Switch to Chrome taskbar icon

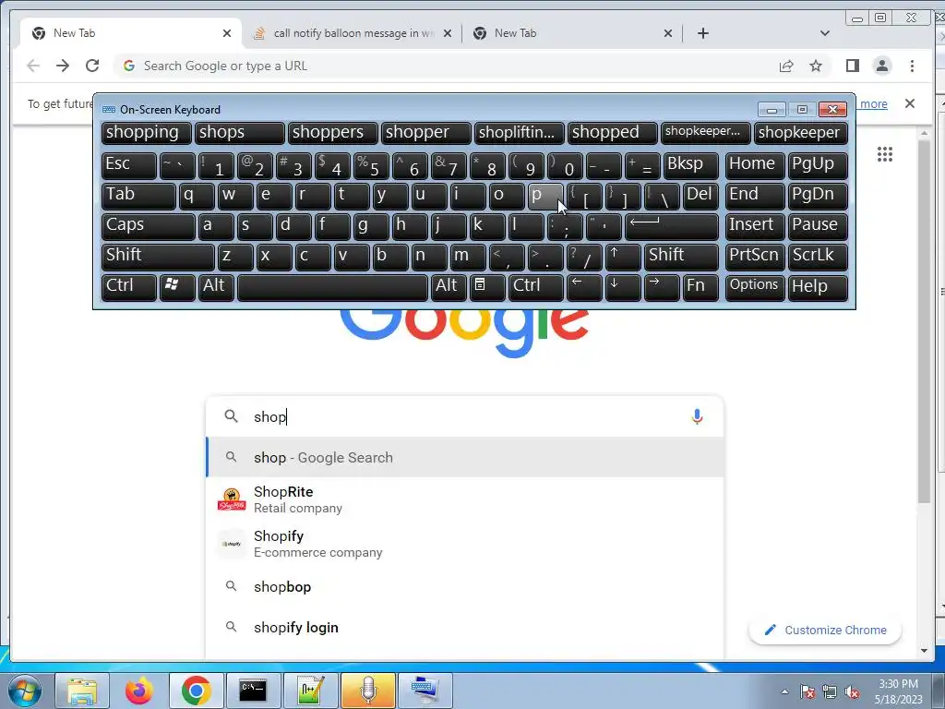point(196,691)
